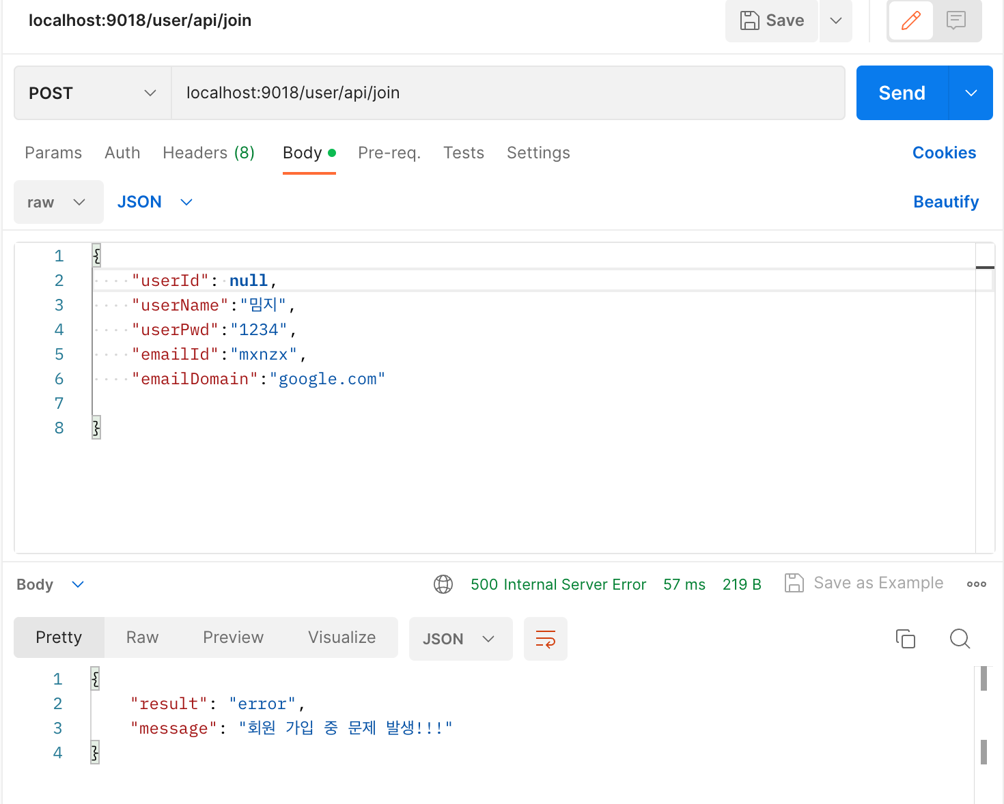Click the "result" key in response
The height and width of the screenshot is (804, 1004).
click(x=169, y=704)
